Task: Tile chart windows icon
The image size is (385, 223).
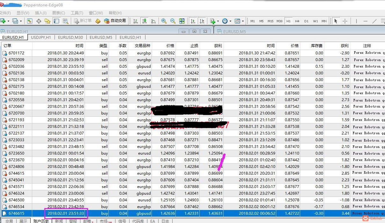Action: [x=182, y=21]
